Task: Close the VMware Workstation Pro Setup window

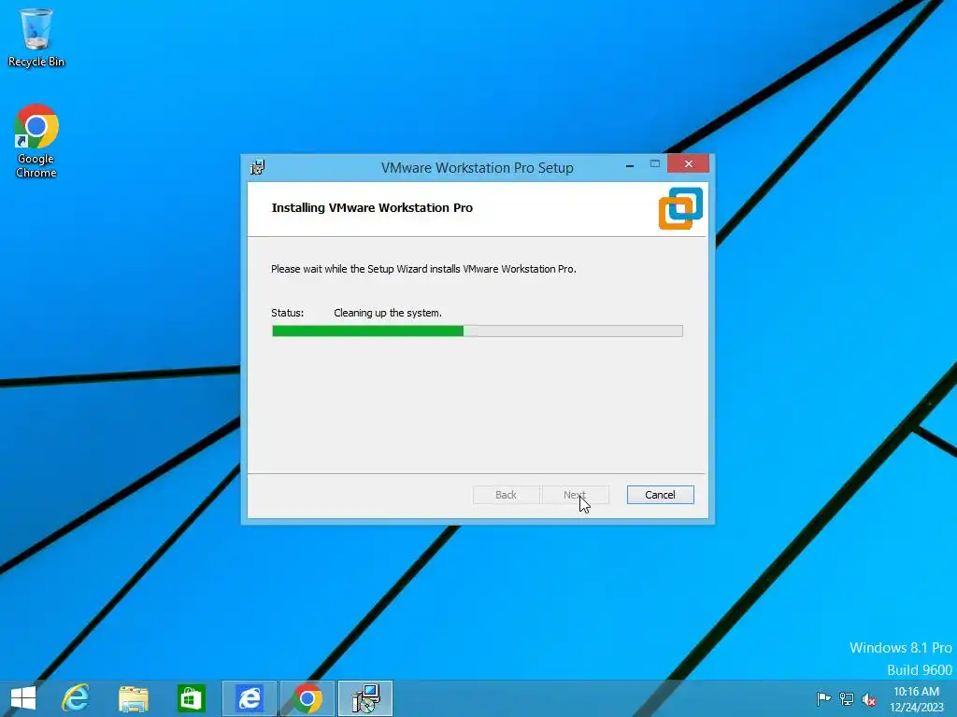Action: [x=688, y=163]
